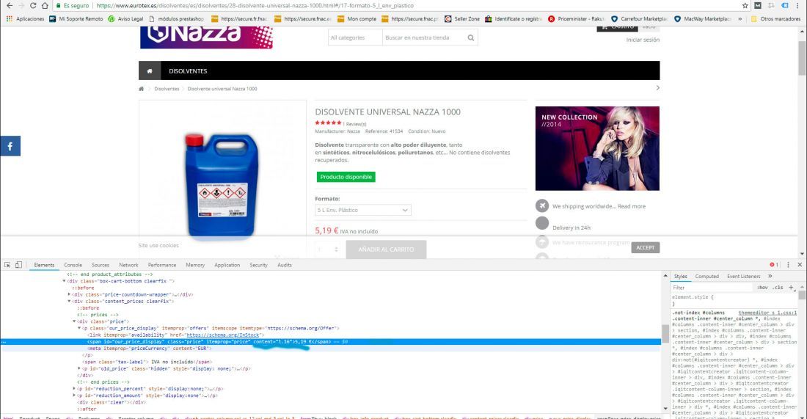Open browser home page icon
The image size is (807, 419).
tap(45, 6)
